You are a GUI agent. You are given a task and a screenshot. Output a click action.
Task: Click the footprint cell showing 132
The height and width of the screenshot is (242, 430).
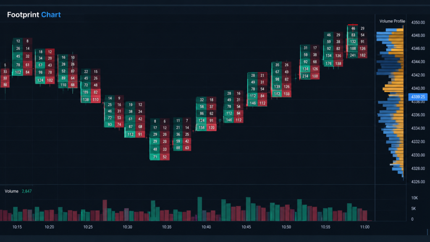click(353, 42)
